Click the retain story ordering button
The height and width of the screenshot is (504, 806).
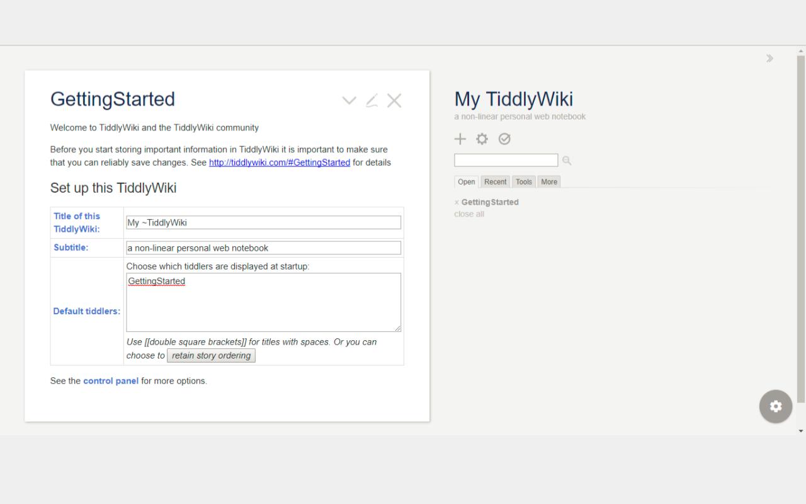tap(211, 355)
